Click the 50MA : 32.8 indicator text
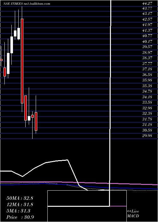Screen dimensions: 158x222 [x=20, y=198]
